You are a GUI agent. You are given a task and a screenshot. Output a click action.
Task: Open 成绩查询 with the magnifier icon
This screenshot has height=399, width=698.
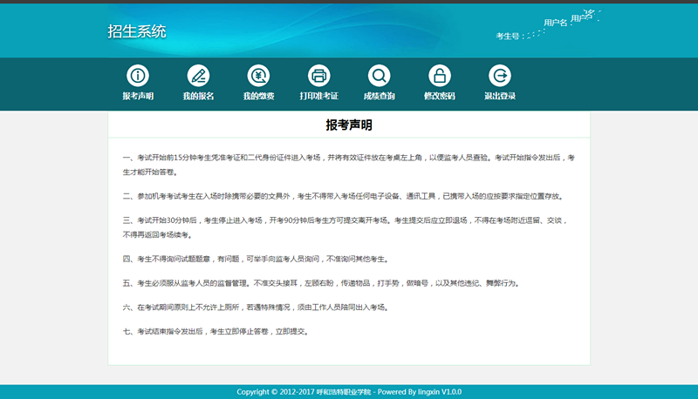tap(379, 75)
